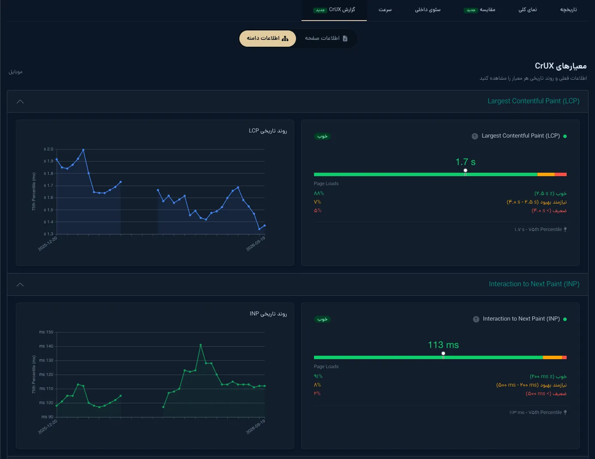Open the تاریخچه tab
The image size is (595, 459).
(568, 10)
